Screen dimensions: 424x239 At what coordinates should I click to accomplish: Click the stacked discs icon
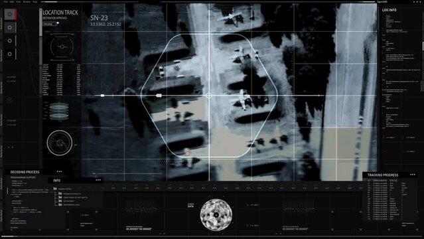[x=59, y=111]
